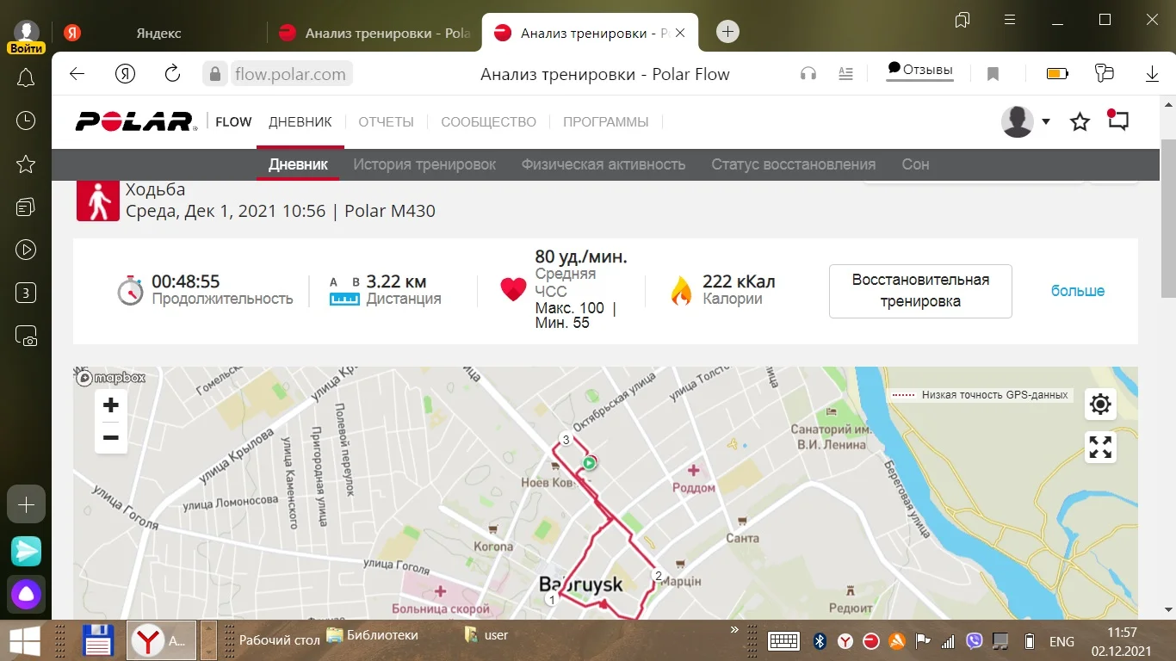Open reader mode icon in address bar
Screen dimensions: 1176x661
click(x=845, y=74)
